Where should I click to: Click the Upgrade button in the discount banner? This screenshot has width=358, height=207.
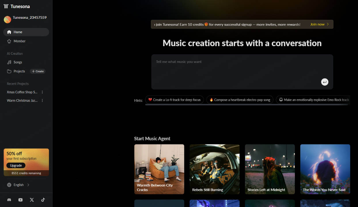click(x=16, y=165)
